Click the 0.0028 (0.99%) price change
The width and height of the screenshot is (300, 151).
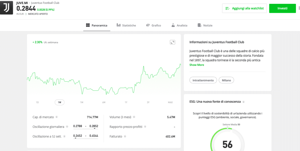pyautogui.click(x=46, y=10)
